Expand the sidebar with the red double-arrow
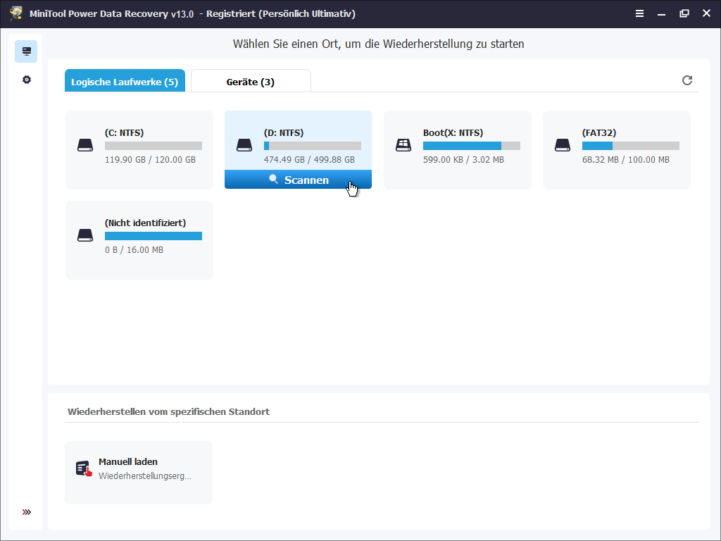721x541 pixels. (27, 512)
